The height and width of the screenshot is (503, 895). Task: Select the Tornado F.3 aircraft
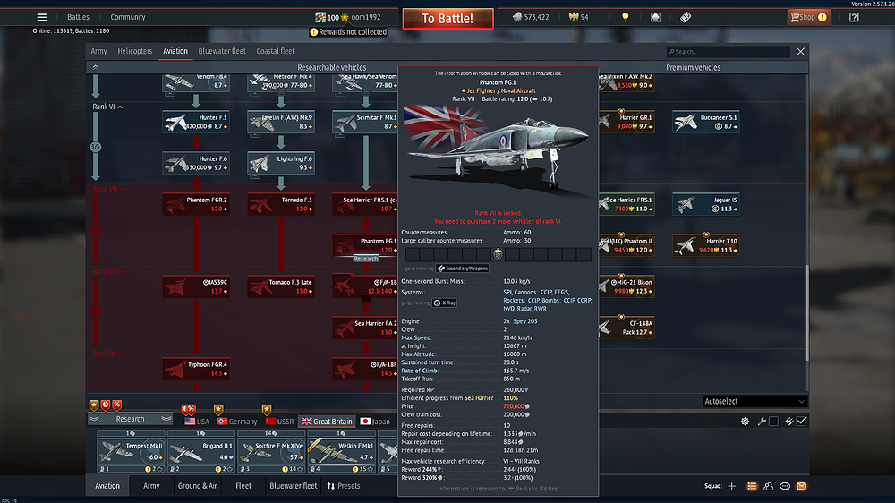(281, 204)
